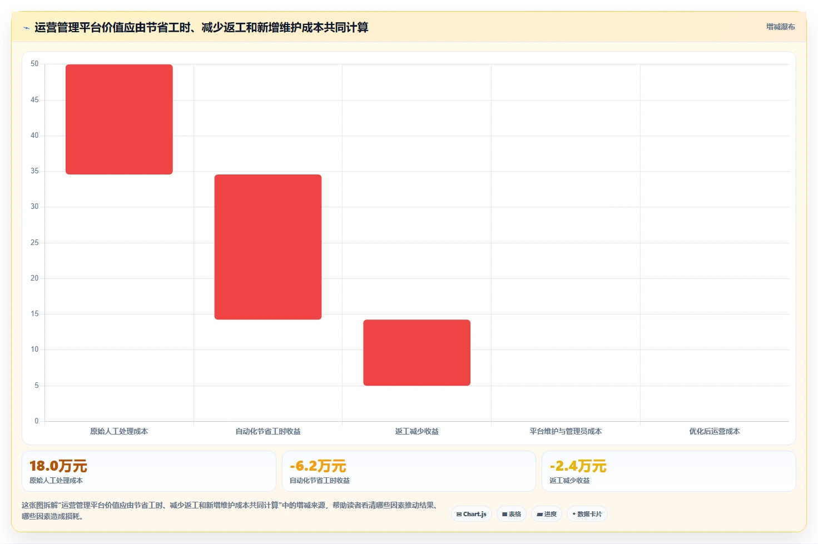Click the y-axis value 25
The height and width of the screenshot is (544, 818).
[x=34, y=243]
